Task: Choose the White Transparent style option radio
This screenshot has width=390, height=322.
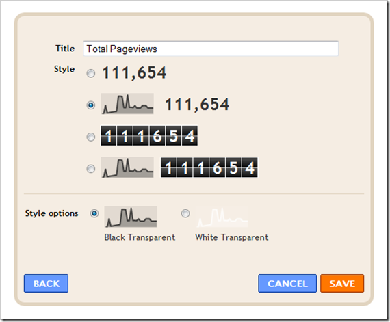Action: click(185, 213)
